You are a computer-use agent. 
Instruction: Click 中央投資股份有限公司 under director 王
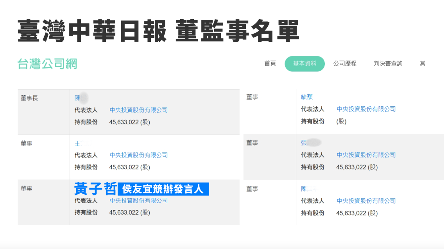pyautogui.click(x=138, y=155)
